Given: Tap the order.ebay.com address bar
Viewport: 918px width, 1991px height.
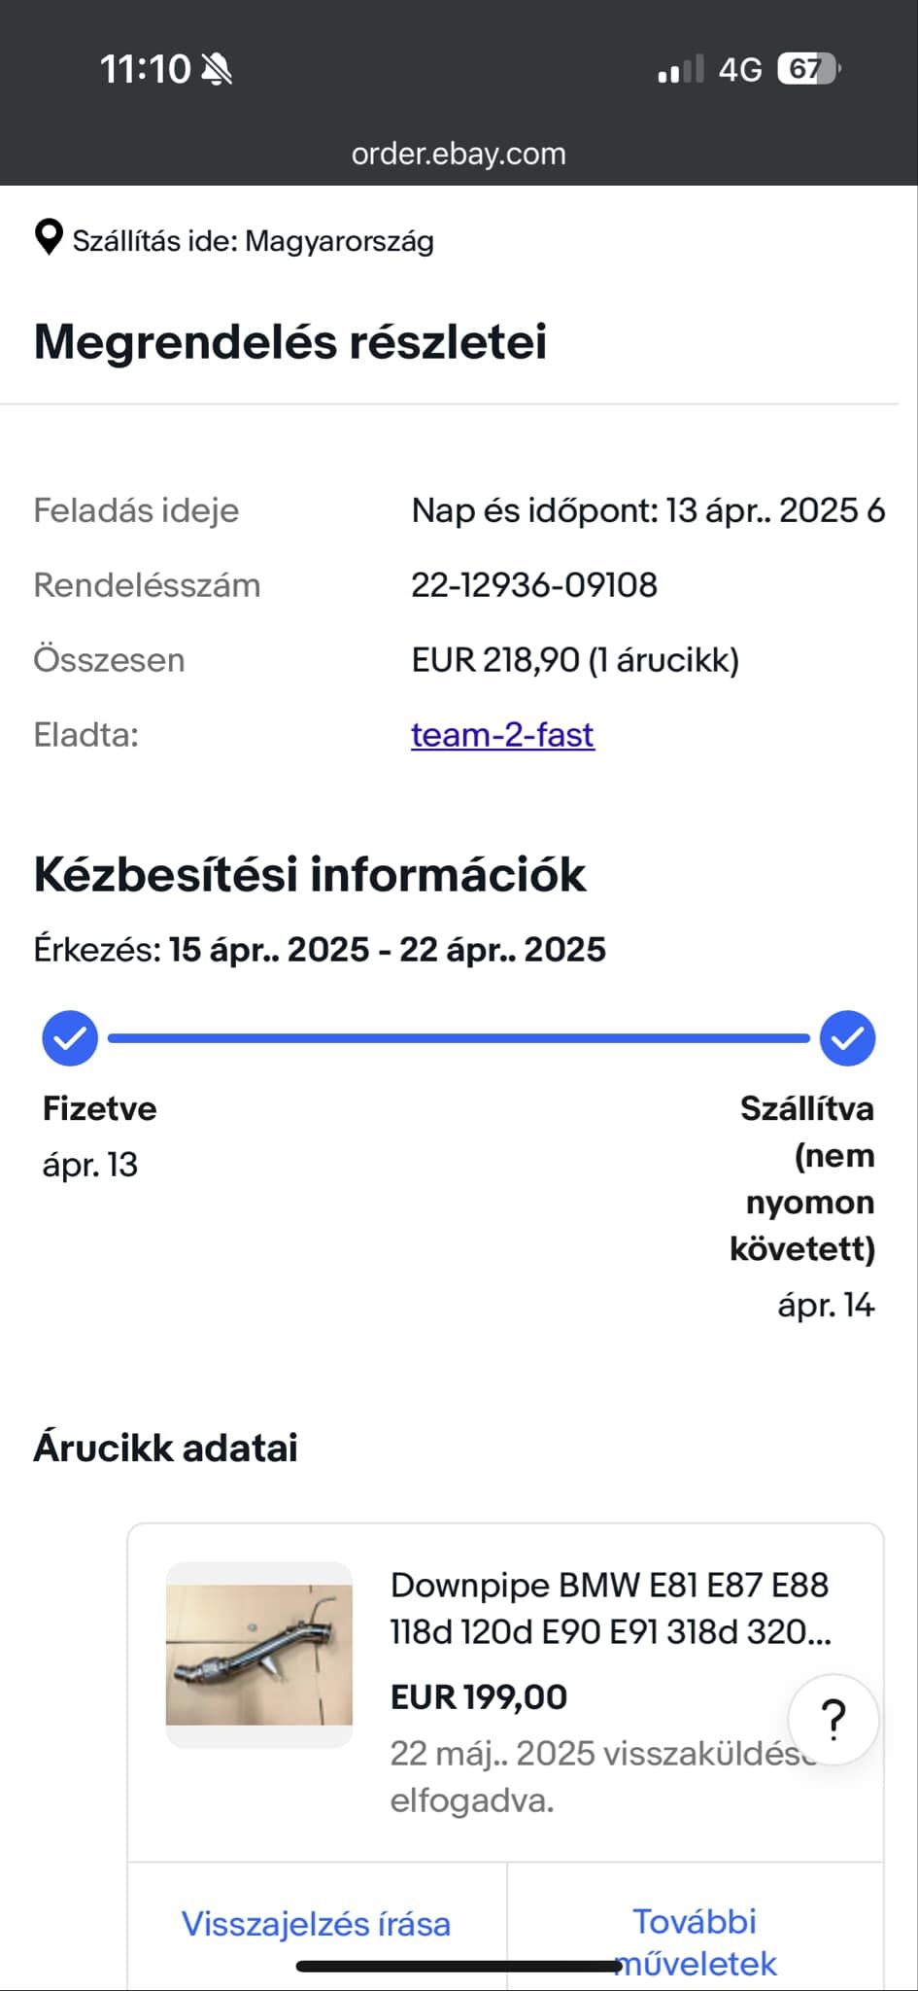Looking at the screenshot, I should coord(459,154).
